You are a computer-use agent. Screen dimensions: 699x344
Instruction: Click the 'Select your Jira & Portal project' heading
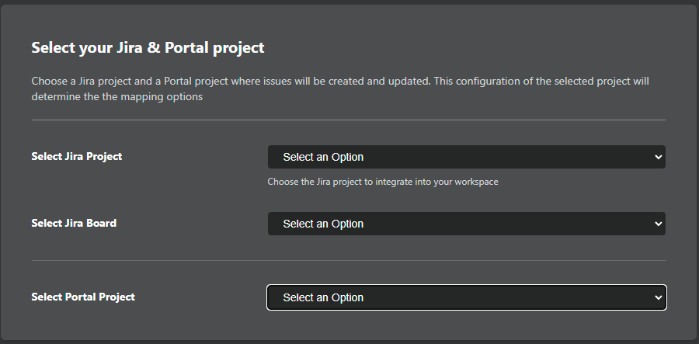[148, 48]
